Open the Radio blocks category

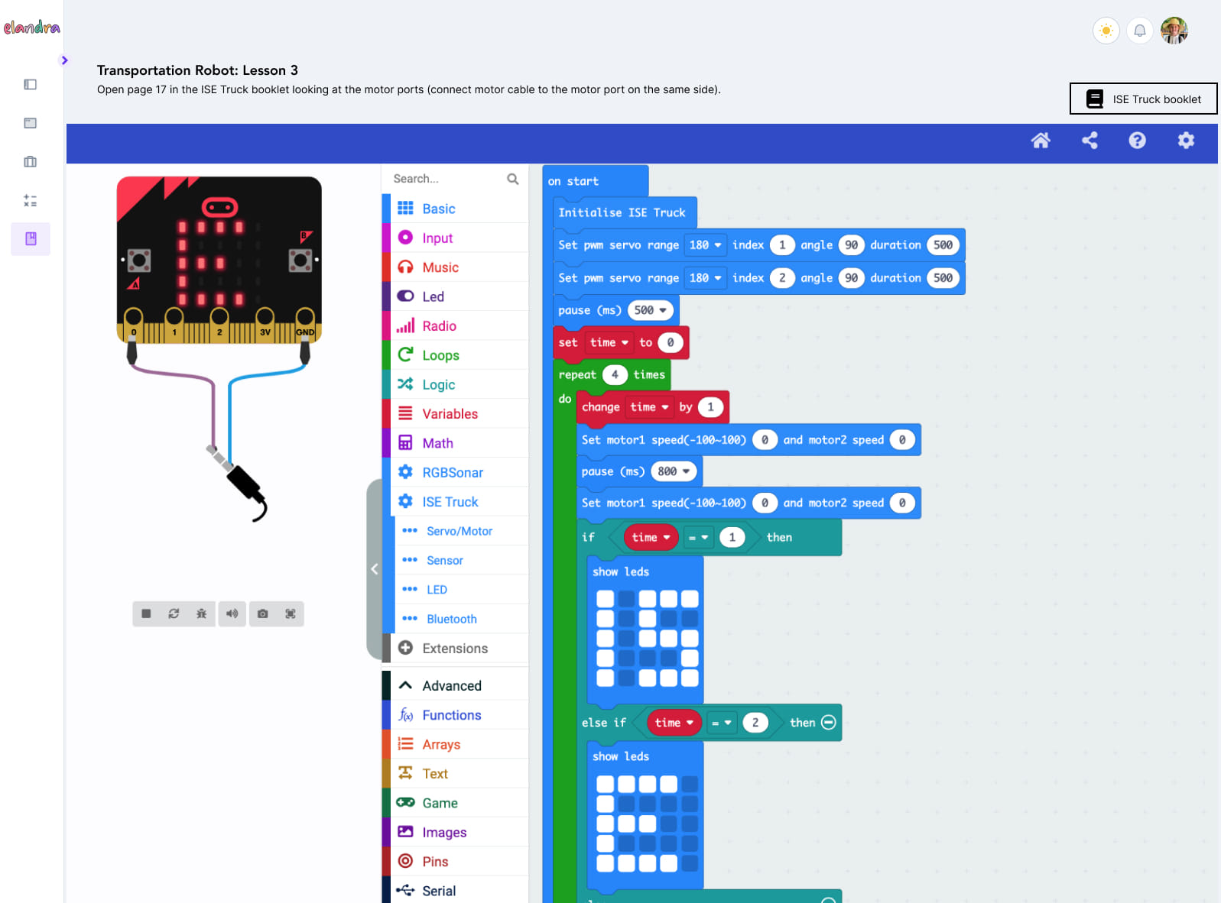(x=455, y=326)
